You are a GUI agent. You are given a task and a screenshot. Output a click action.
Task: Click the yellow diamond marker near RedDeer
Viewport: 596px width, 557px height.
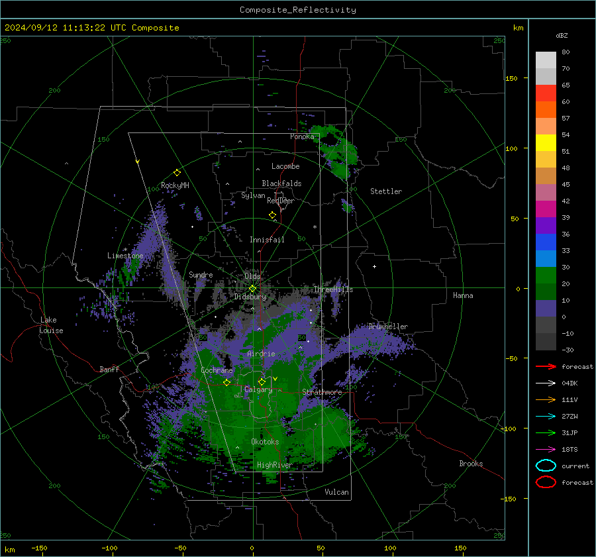[x=273, y=215]
